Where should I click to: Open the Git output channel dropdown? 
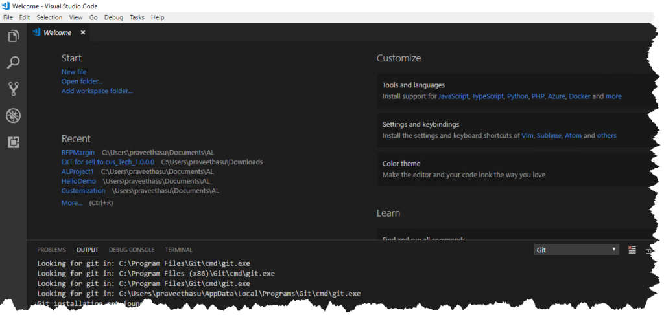576,250
